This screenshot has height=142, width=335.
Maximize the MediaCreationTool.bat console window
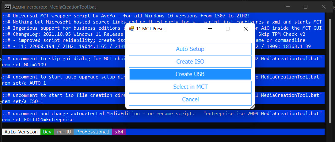[x=306, y=7]
